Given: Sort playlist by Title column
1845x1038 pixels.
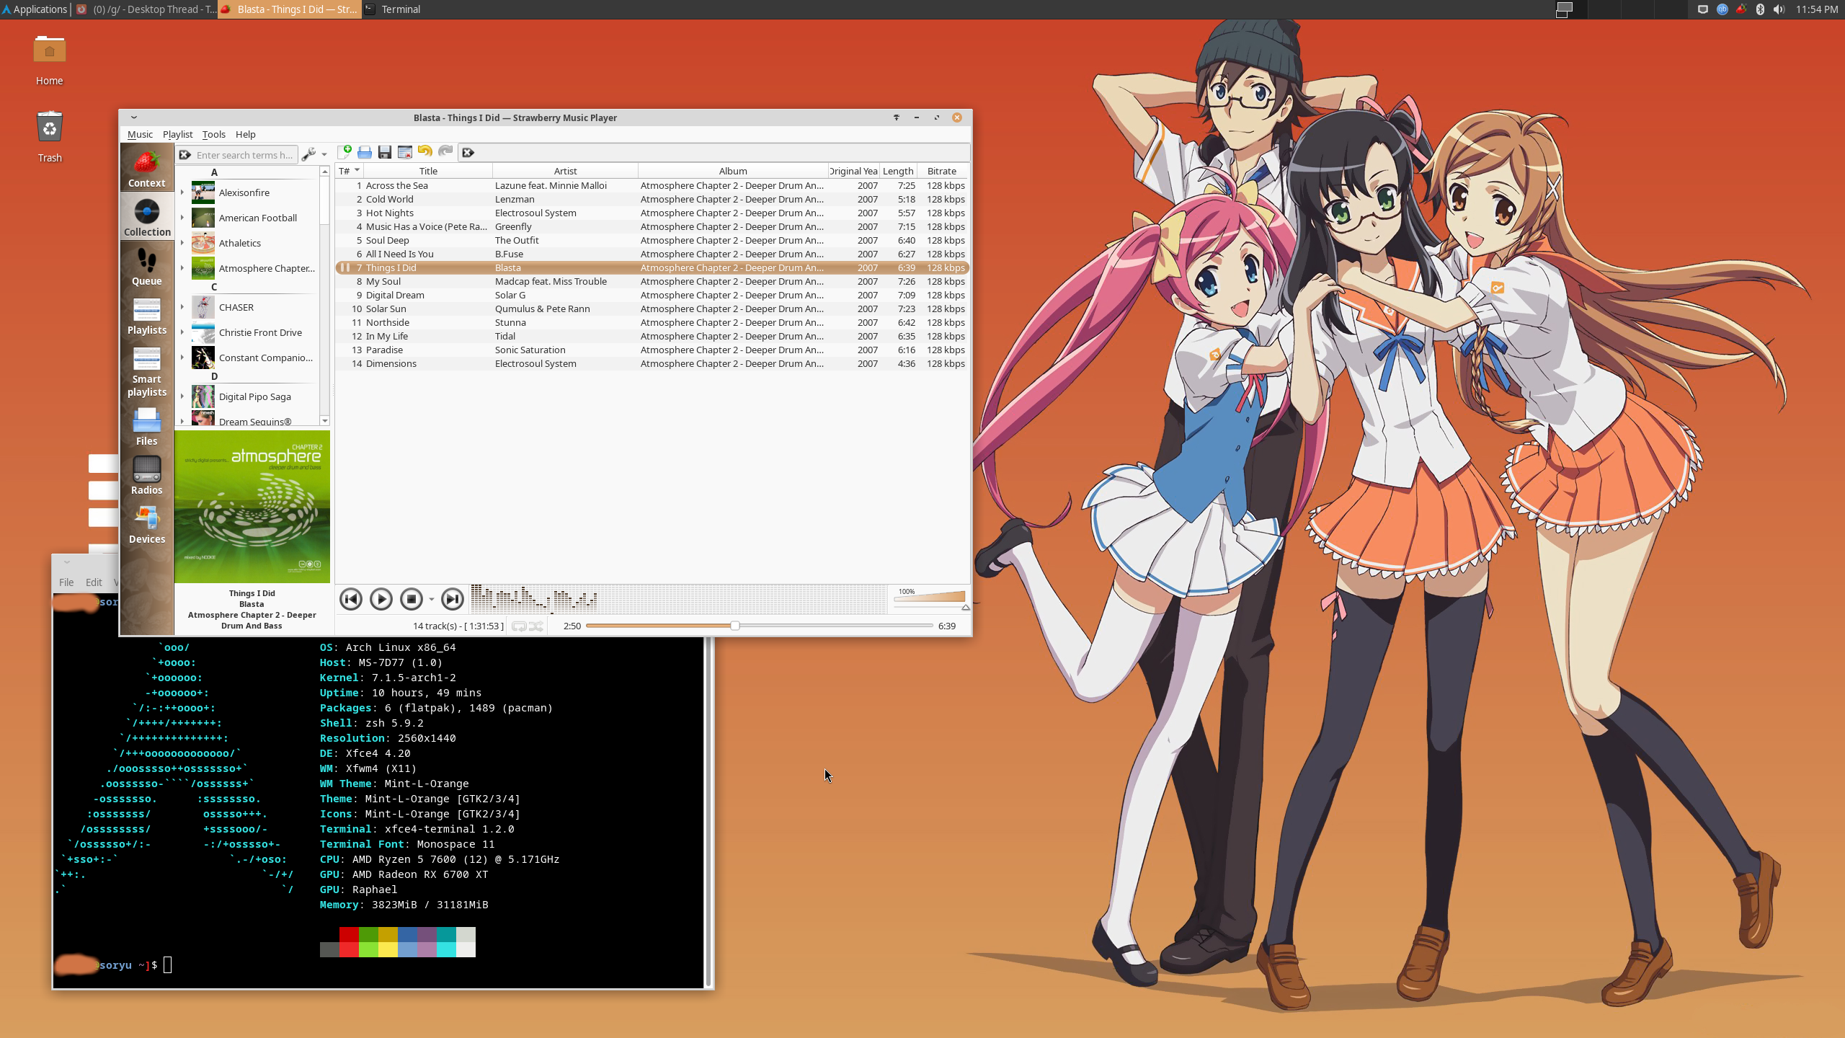Looking at the screenshot, I should [428, 171].
